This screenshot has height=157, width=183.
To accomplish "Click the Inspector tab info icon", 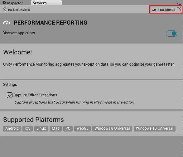I will click(x=4, y=3).
